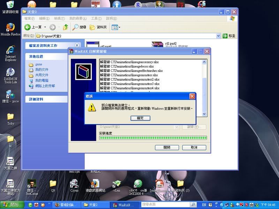Open the Views dropdown in Explorer toolbar
The width and height of the screenshot is (279, 209).
click(116, 27)
